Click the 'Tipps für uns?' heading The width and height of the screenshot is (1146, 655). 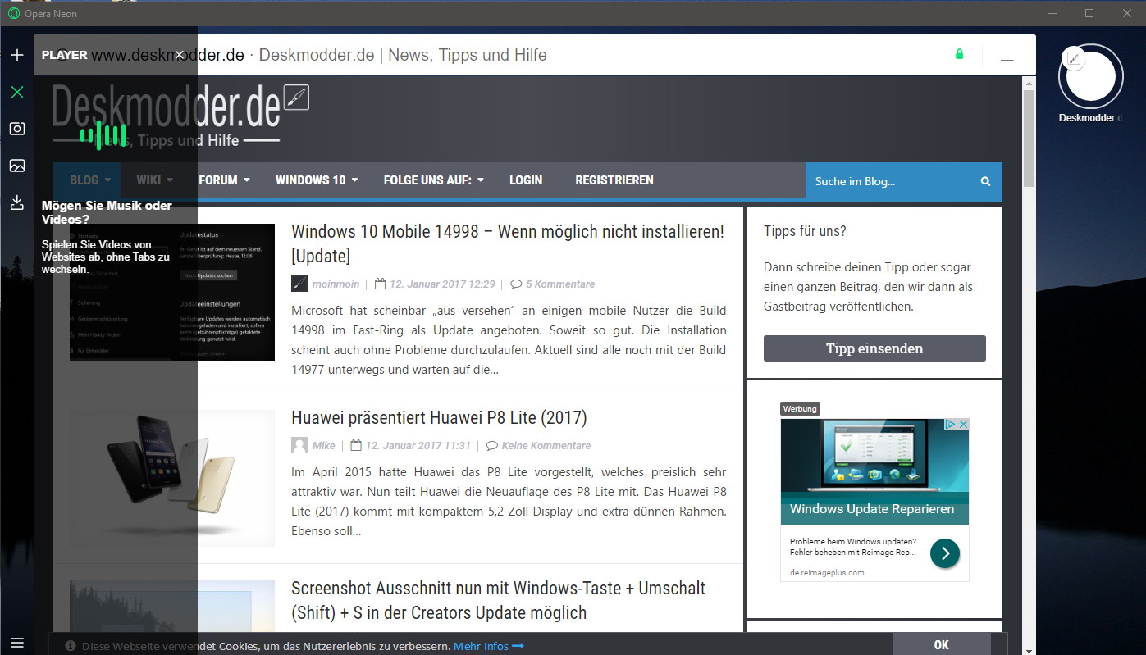805,231
